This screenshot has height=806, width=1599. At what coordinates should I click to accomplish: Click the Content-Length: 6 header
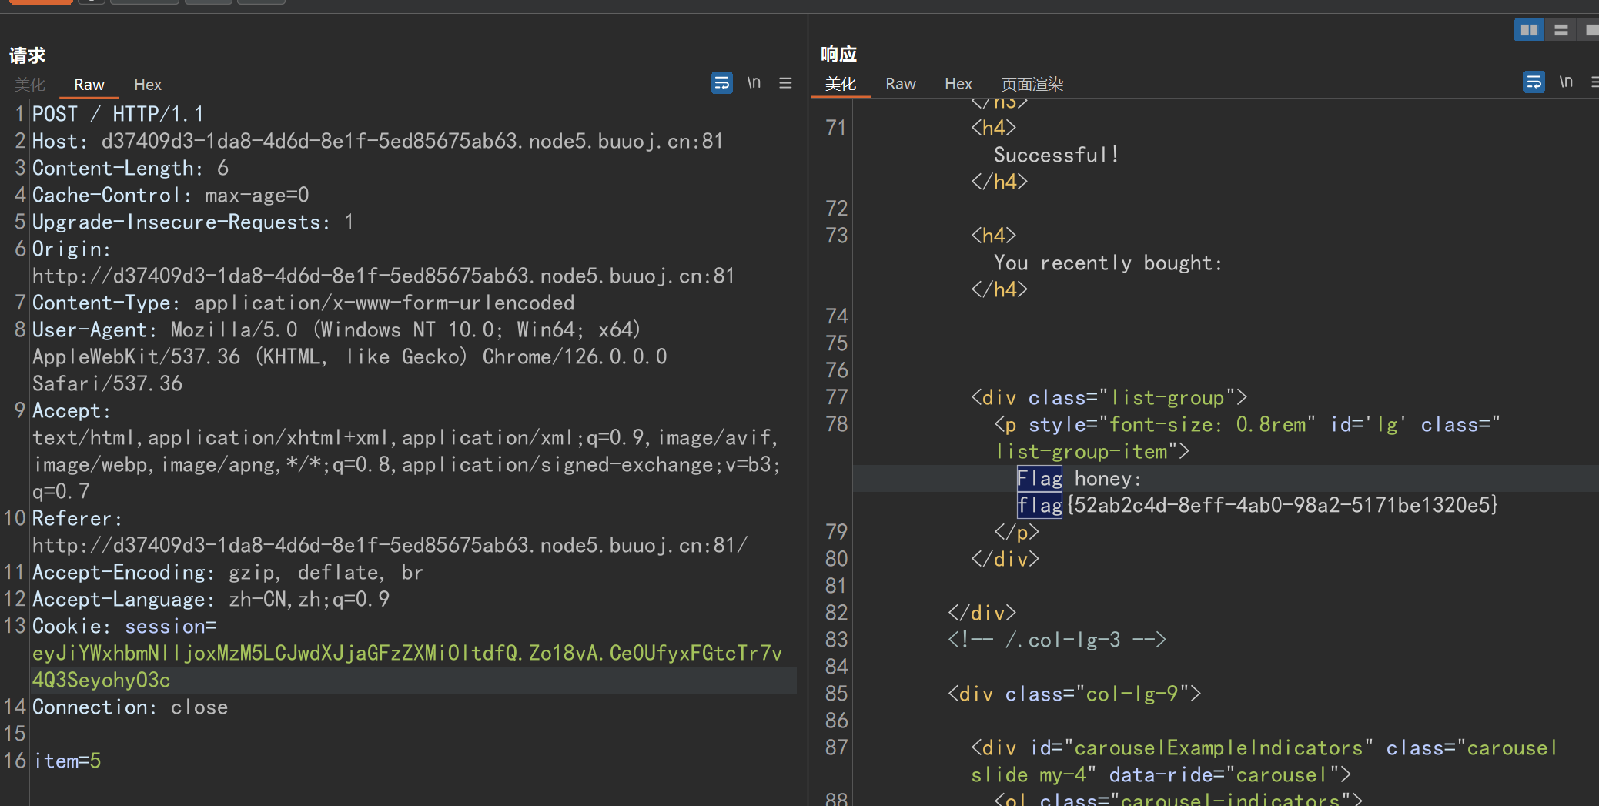(130, 169)
